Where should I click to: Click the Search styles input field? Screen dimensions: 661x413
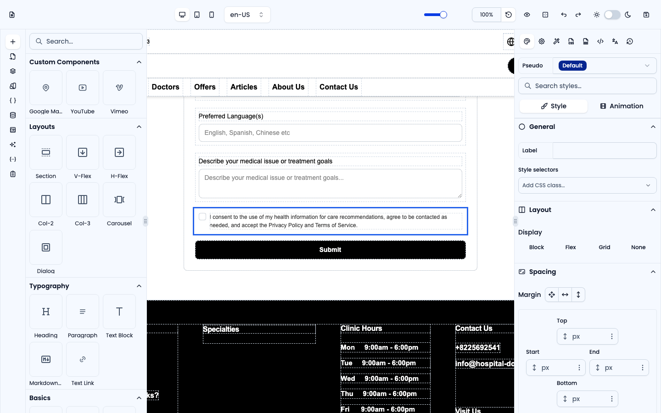(588, 86)
